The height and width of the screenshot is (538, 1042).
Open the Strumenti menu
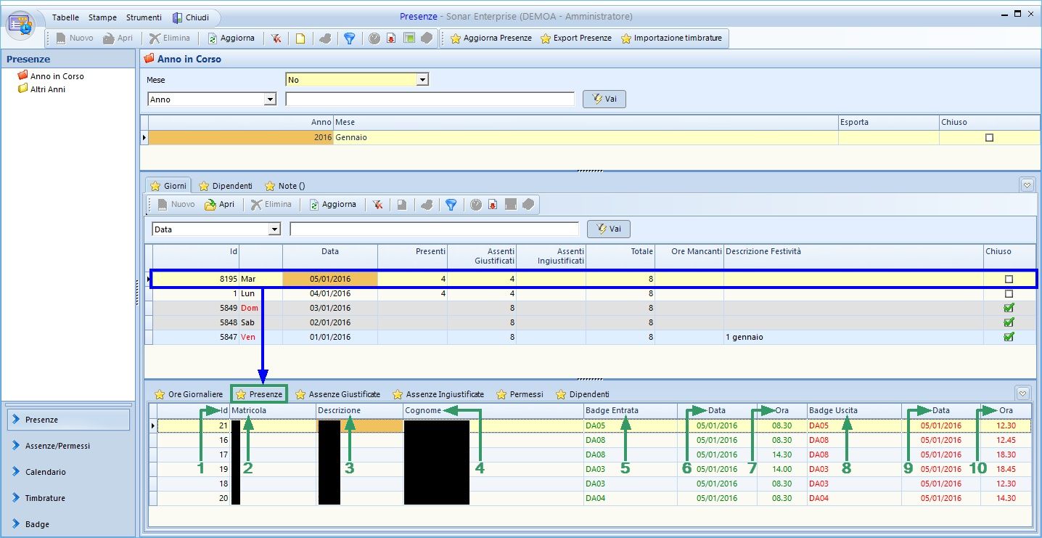click(143, 17)
